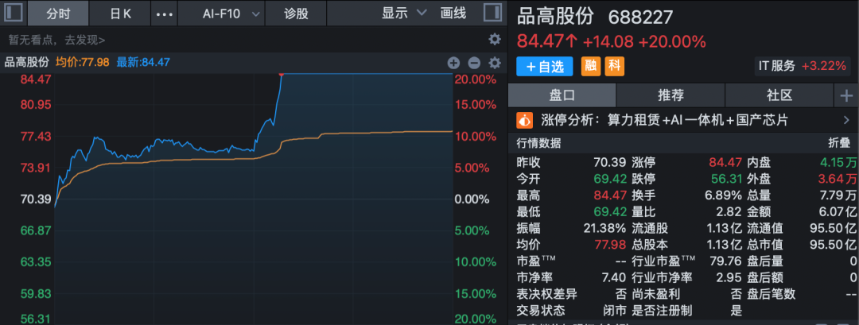The width and height of the screenshot is (859, 325).
Task: Click stock code 688227 in header
Action: 640,17
